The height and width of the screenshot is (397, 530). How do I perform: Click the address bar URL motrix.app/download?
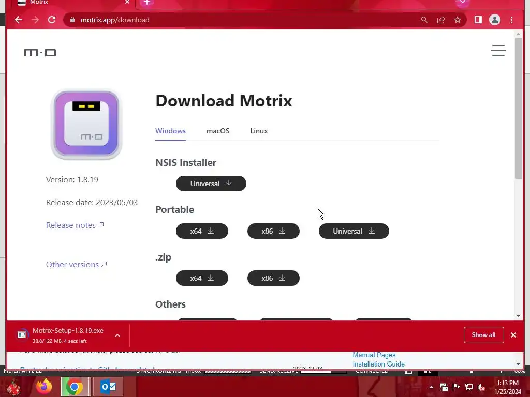point(115,20)
